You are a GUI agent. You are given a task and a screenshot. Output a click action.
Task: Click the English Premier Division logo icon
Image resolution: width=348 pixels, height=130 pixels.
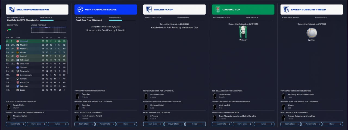point(12,9)
